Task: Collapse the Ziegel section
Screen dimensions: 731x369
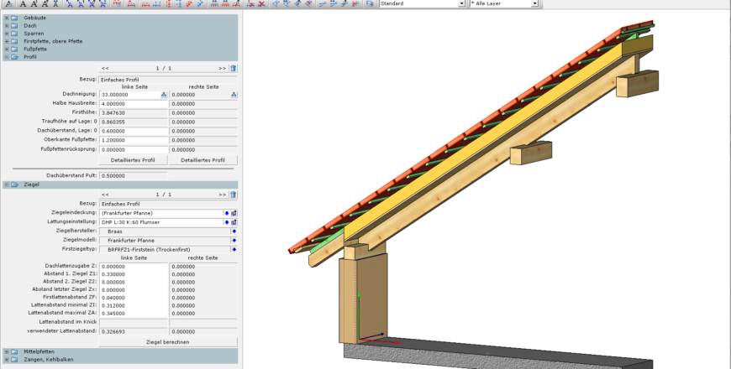Action: (x=6, y=184)
